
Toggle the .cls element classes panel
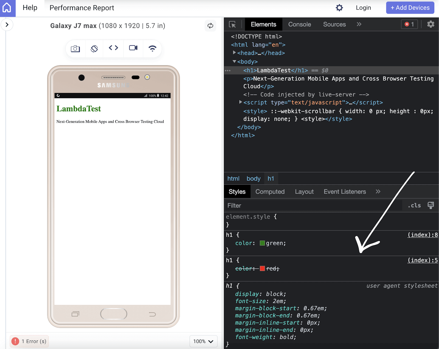(x=414, y=205)
